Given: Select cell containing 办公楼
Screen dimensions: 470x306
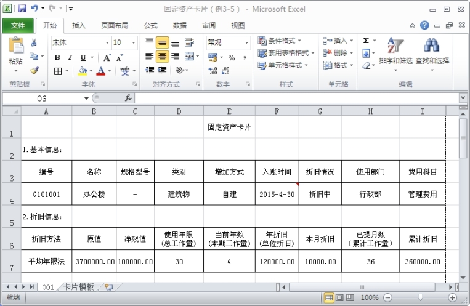Looking at the screenshot, I should pos(94,194).
